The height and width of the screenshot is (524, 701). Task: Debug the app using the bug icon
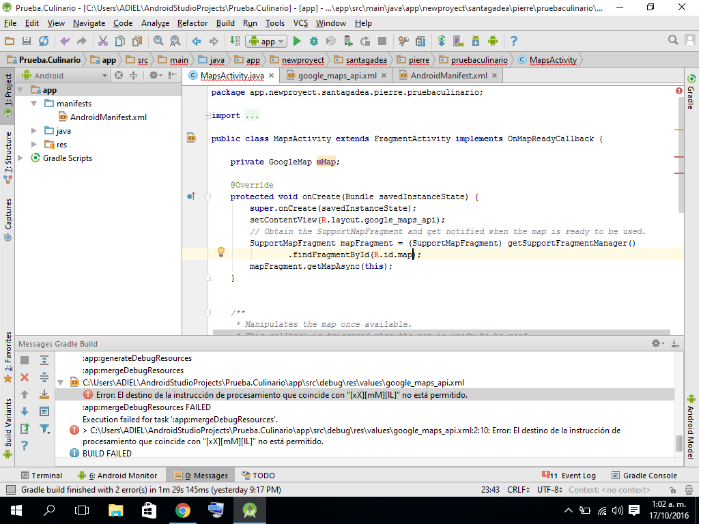click(314, 41)
